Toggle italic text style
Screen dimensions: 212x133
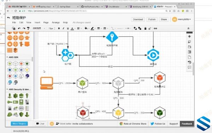[x=63, y=28]
